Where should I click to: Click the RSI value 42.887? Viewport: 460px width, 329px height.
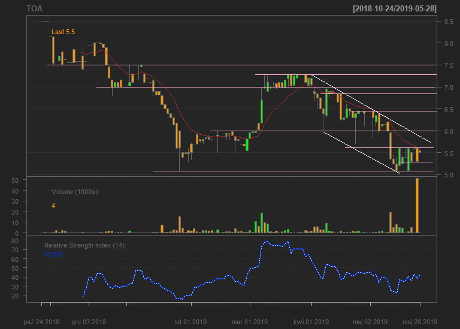tap(54, 254)
